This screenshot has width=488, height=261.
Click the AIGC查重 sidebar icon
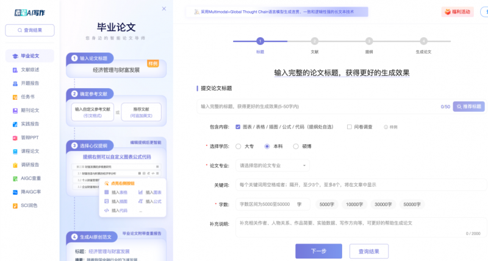(15, 179)
